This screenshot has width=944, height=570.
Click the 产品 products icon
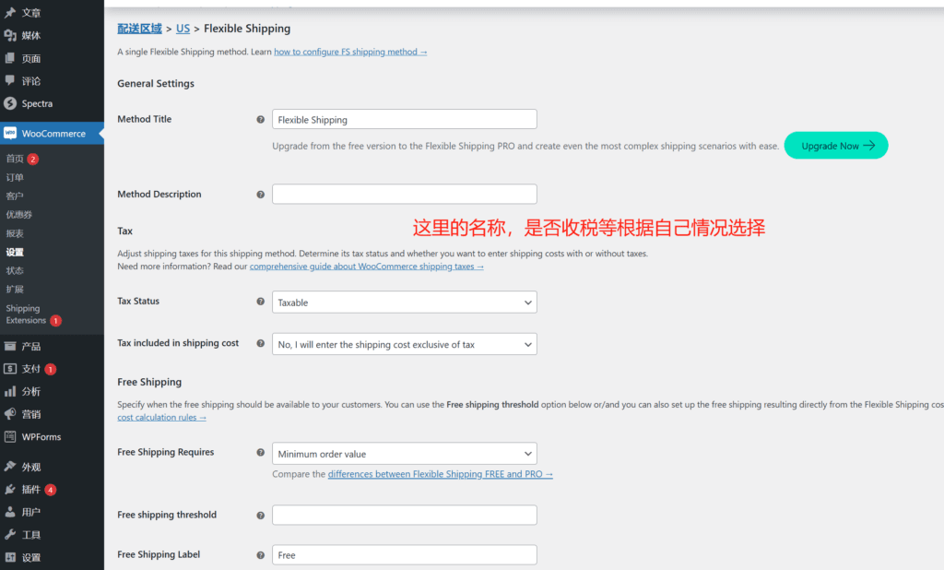pyautogui.click(x=9, y=347)
